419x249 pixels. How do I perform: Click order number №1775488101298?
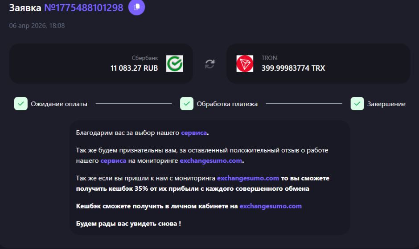(x=83, y=8)
